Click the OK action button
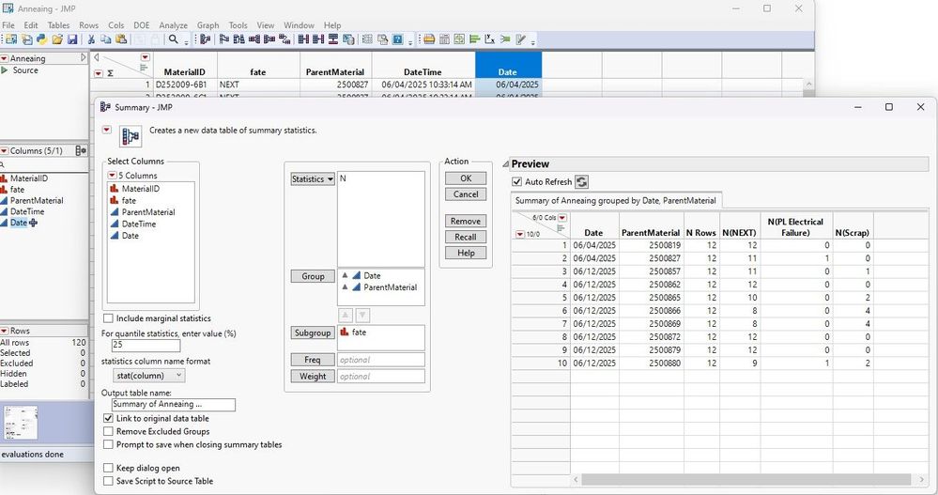The width and height of the screenshot is (938, 495). 466,178
